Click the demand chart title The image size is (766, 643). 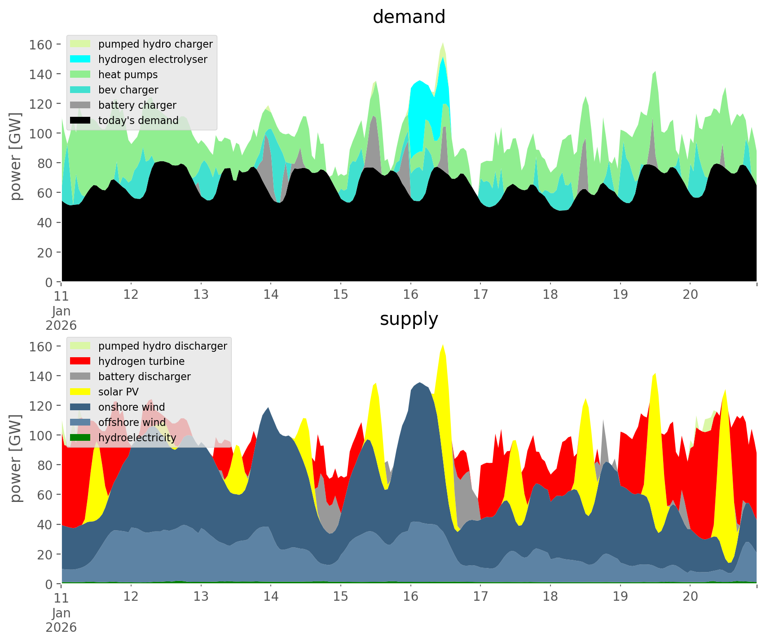click(409, 17)
